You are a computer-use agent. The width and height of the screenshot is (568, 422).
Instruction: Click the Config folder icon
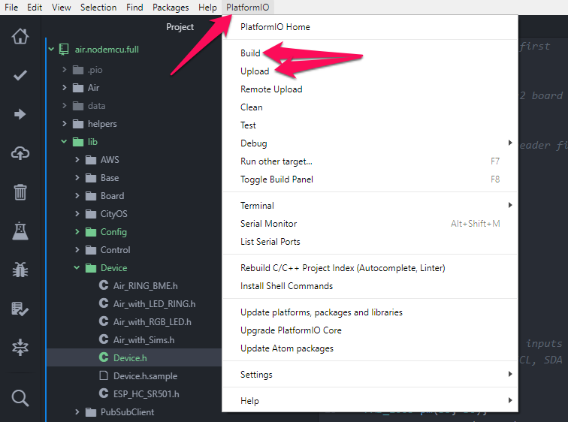91,232
